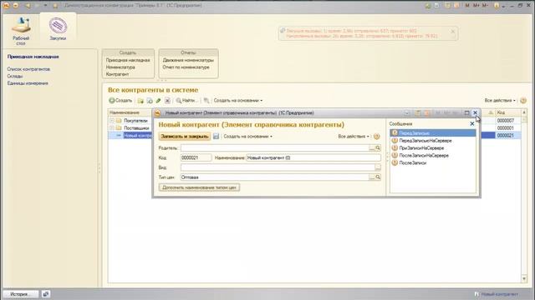The height and width of the screenshot is (300, 535).
Task: Open Приходная накладная in navigation panel
Action: [x=33, y=57]
